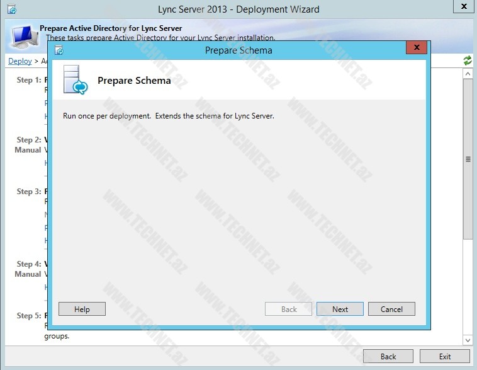Click the Prepare Schema dialog title bar
477x370 pixels.
click(x=239, y=50)
